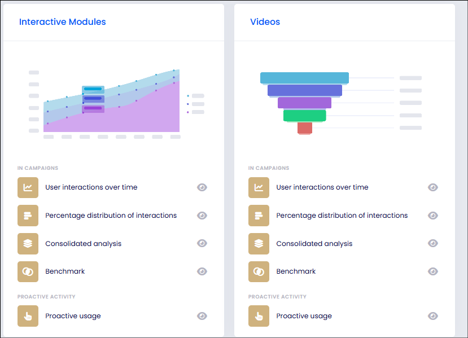Toggle eye for Videos Benchmark
Image resolution: width=468 pixels, height=338 pixels.
pos(433,271)
